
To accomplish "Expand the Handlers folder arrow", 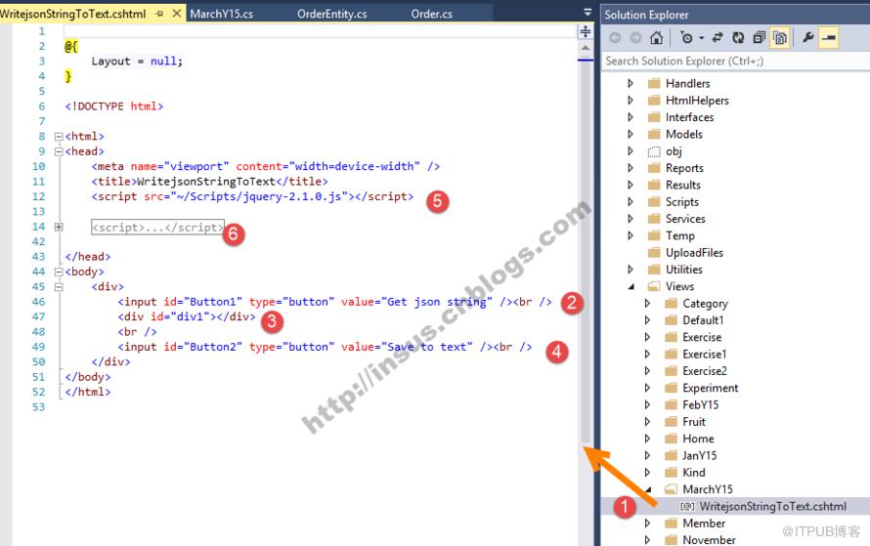I will click(631, 83).
